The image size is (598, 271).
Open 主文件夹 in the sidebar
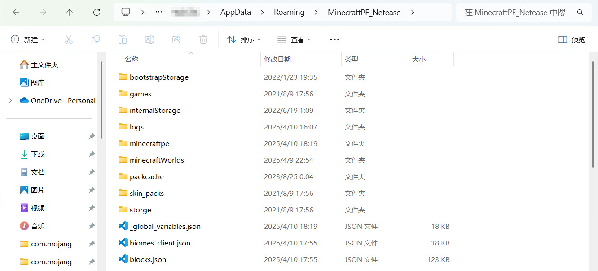44,65
